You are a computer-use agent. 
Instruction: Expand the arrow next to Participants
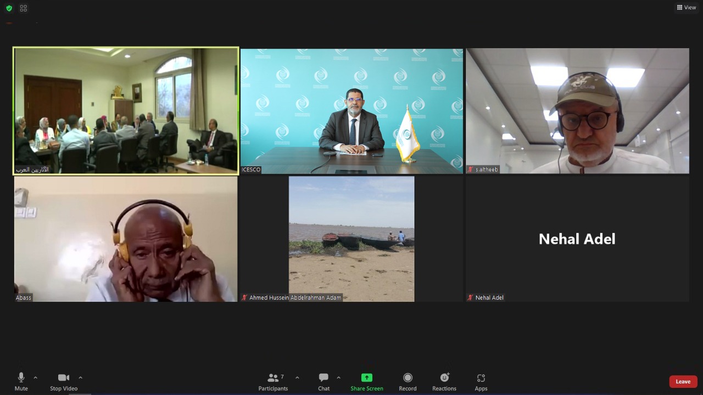tap(297, 377)
